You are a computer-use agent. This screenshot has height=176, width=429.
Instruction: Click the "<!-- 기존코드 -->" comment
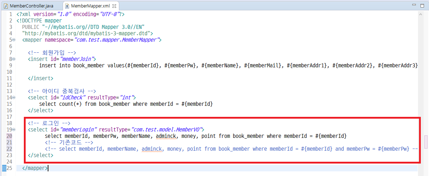(x=69, y=142)
